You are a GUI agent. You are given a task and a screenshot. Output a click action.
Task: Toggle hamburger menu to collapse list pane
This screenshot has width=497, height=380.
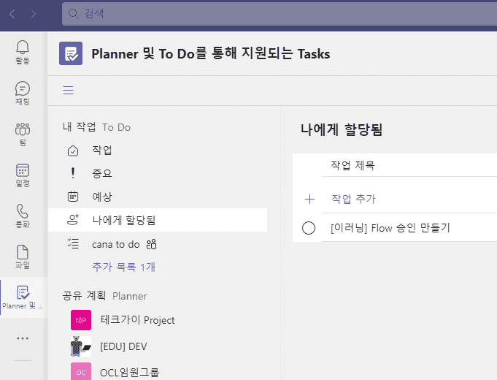(x=68, y=90)
